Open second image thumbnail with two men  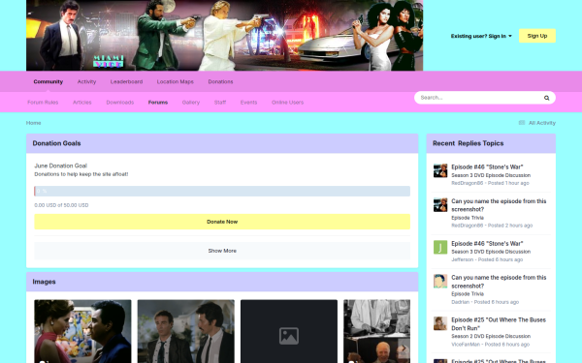tap(185, 331)
